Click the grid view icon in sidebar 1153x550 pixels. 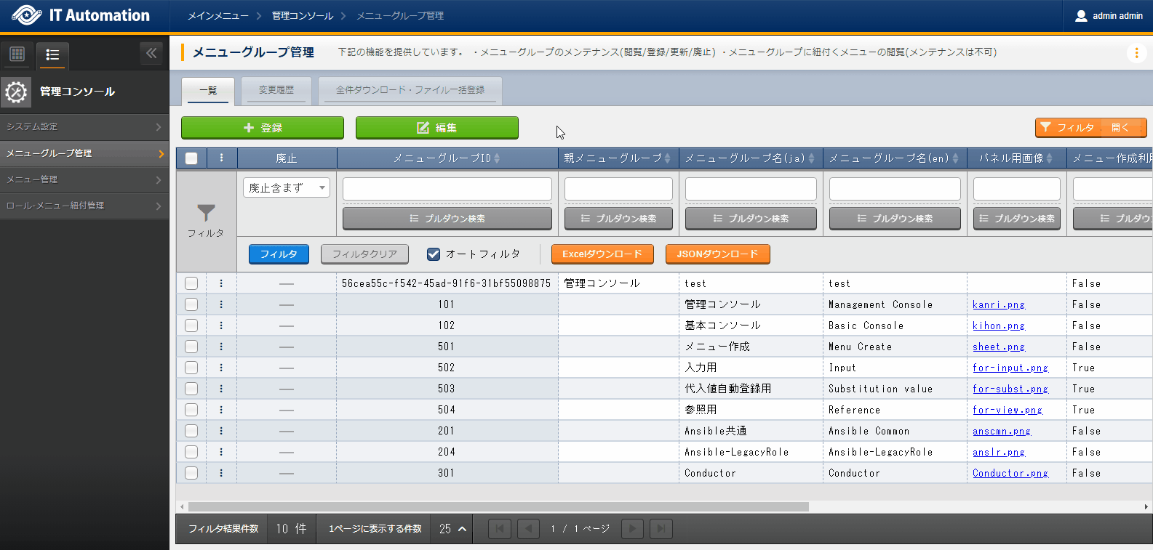(x=17, y=54)
